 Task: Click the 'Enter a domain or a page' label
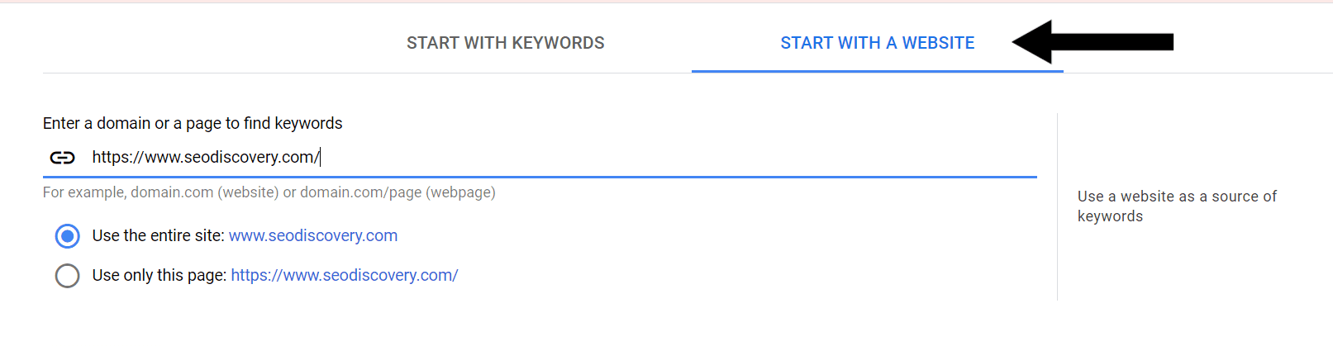[193, 123]
